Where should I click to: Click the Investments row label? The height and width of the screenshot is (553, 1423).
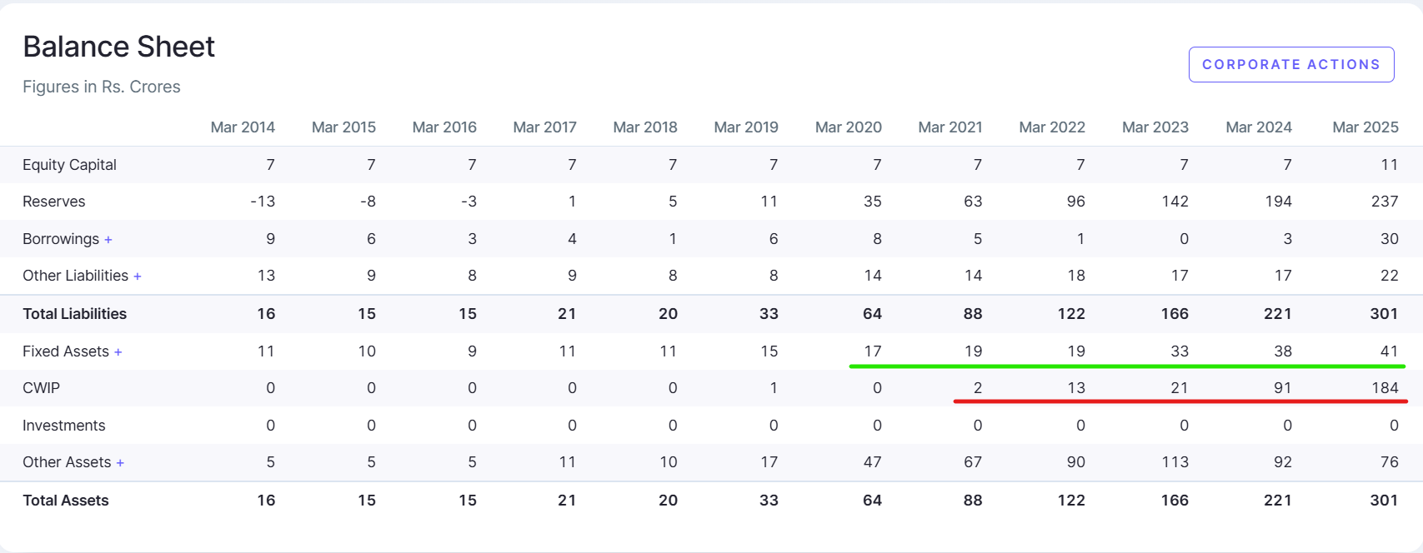[x=64, y=426]
